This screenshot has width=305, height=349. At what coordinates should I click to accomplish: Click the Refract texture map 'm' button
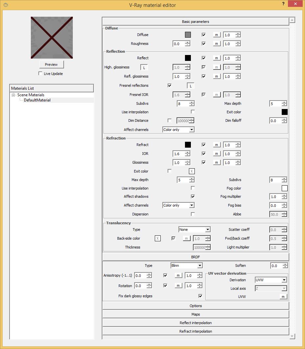point(216,145)
